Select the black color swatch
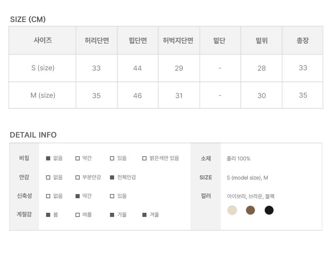 pos(269,210)
